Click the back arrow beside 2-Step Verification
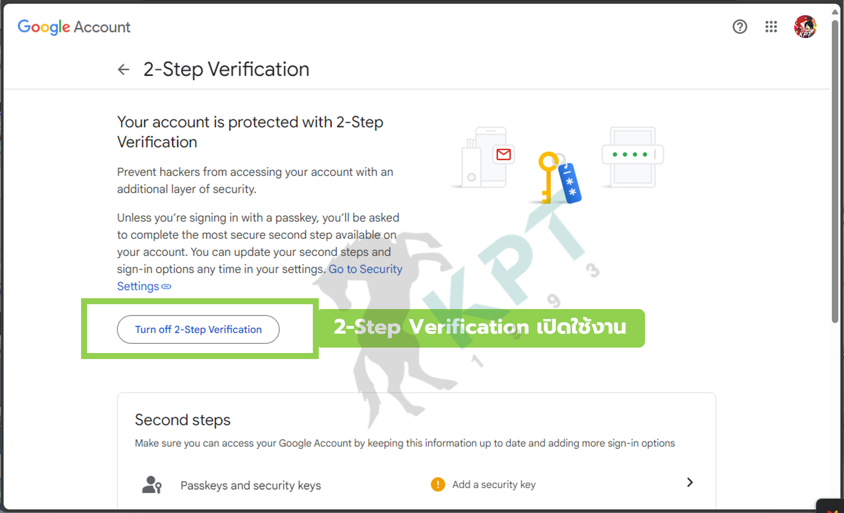844x513 pixels. [123, 70]
